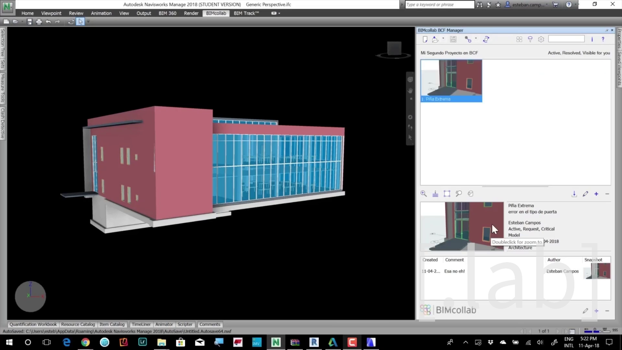
Task: Select the Pifia Extrema issue thumbnail
Action: pyautogui.click(x=451, y=80)
